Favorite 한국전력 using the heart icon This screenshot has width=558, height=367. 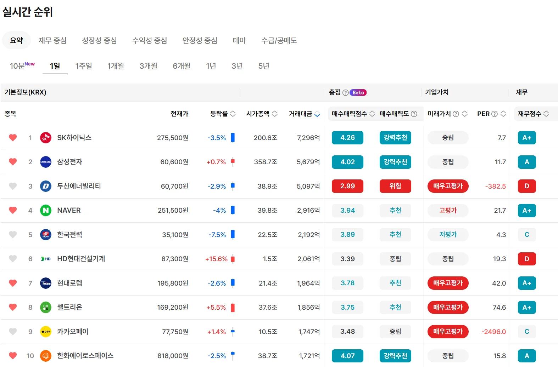(x=13, y=235)
